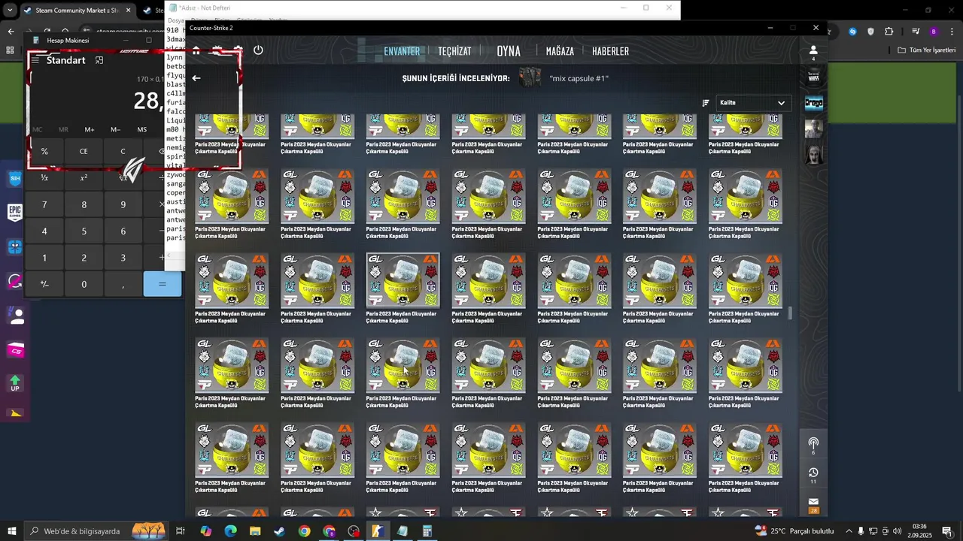Click the SIH icon in the left sidebar
This screenshot has height=541, width=963.
tap(15, 178)
